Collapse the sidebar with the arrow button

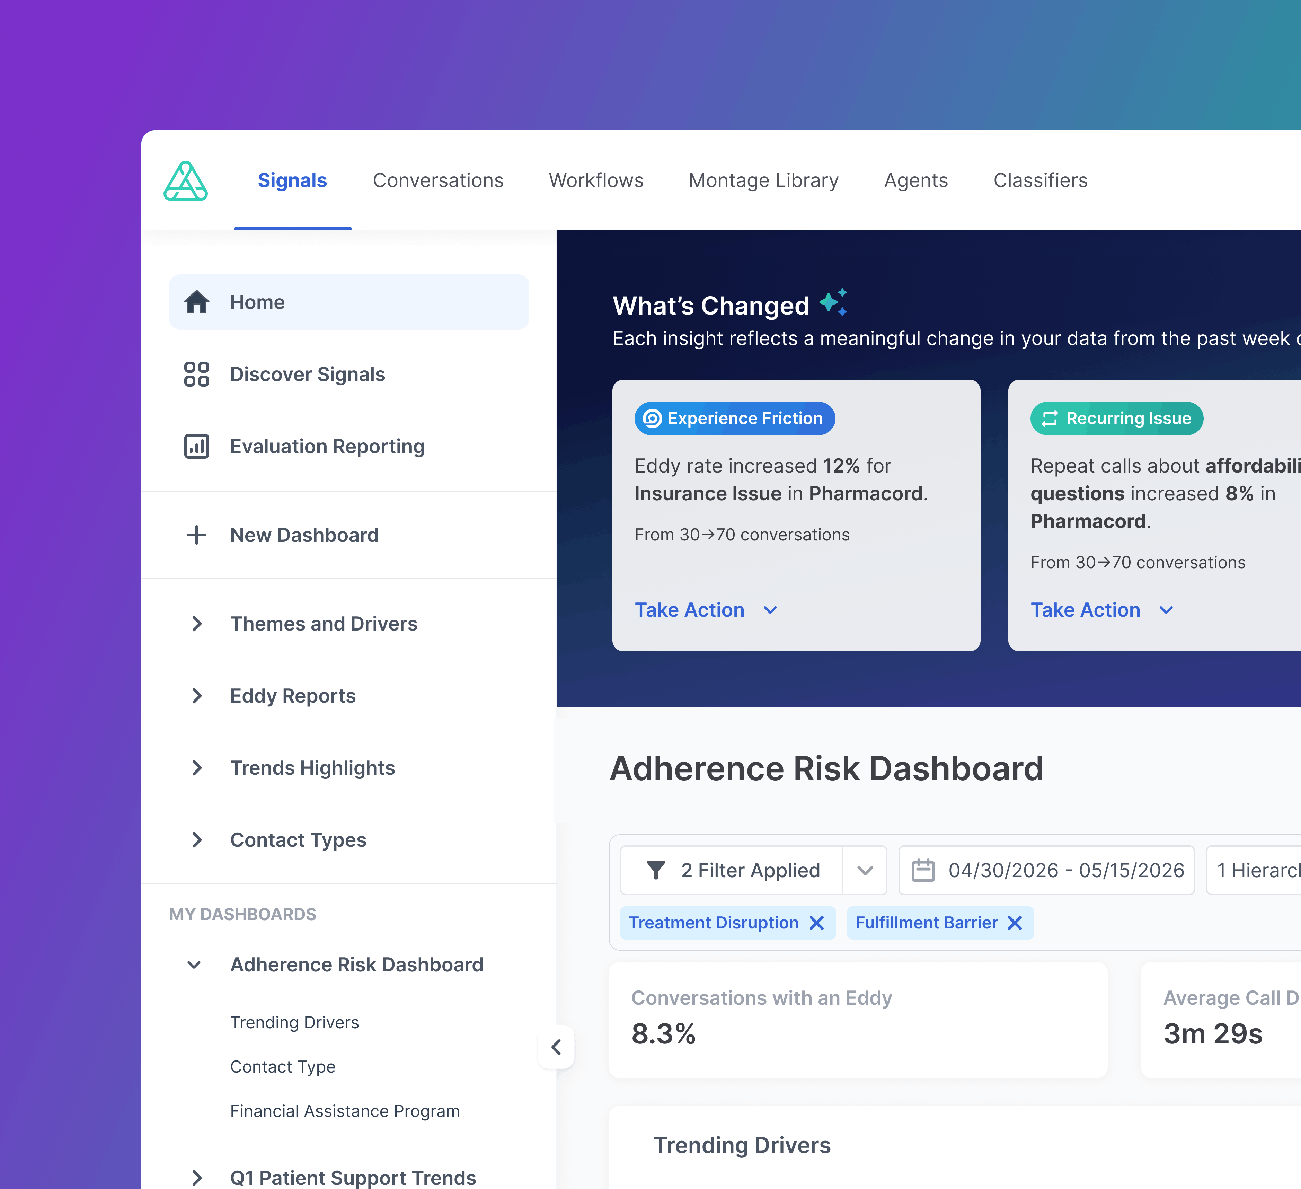(x=556, y=1047)
